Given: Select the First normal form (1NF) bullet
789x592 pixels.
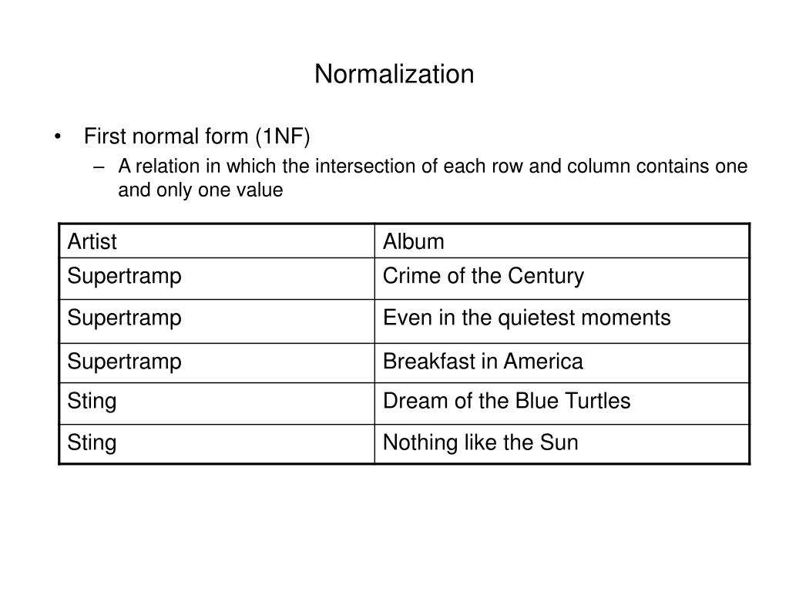Looking at the screenshot, I should pos(196,136).
